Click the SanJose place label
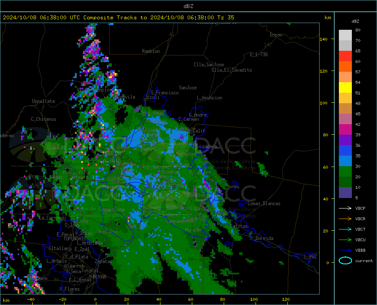The image size is (377, 305). click(188, 88)
